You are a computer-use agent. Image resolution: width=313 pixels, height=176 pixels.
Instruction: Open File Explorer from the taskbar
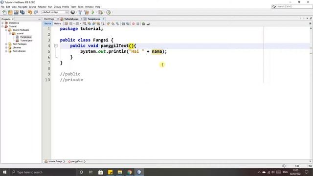120,172
